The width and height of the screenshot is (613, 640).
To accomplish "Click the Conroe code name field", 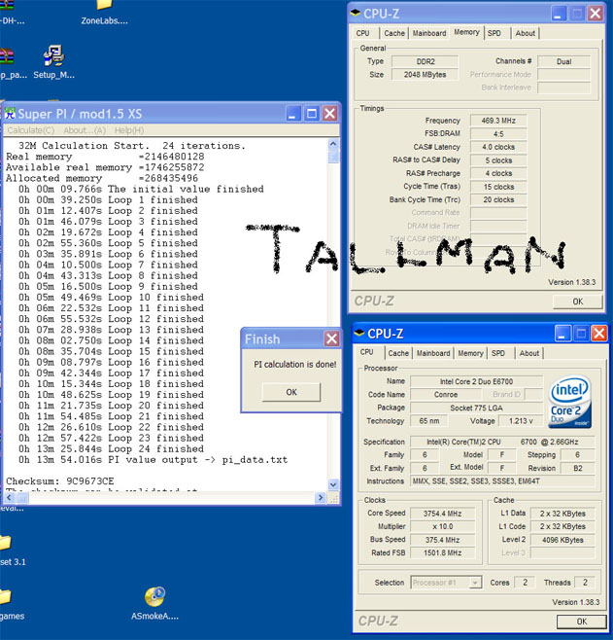I will point(446,395).
